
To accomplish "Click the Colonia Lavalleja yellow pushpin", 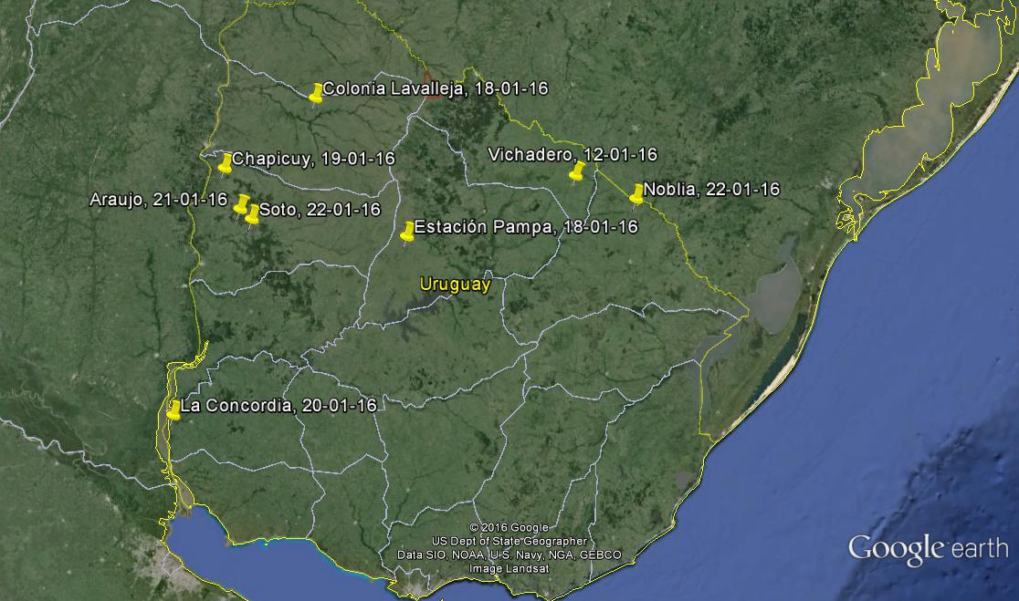I will (x=316, y=92).
